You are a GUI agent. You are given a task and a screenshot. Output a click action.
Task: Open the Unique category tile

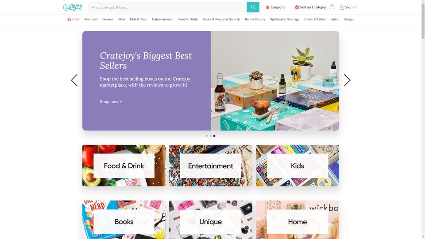tap(211, 220)
